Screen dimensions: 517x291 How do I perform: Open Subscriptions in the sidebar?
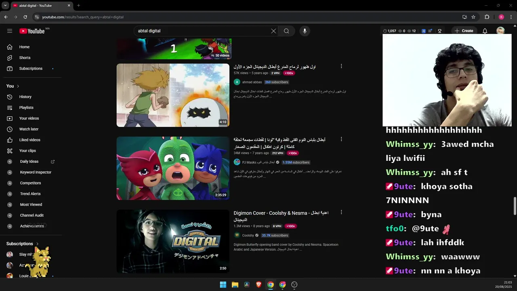tap(31, 69)
